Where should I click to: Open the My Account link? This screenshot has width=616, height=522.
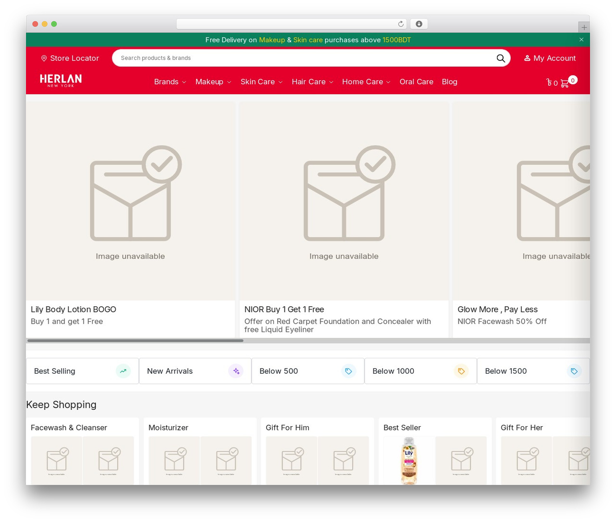click(x=550, y=58)
